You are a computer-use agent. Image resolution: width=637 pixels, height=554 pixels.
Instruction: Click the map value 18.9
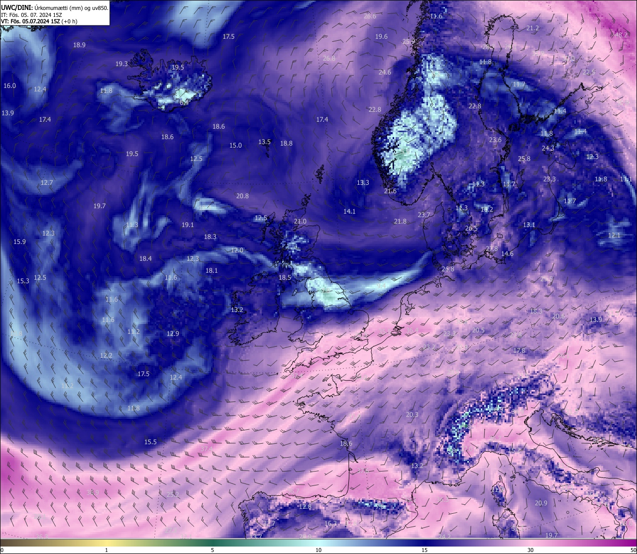pos(79,45)
